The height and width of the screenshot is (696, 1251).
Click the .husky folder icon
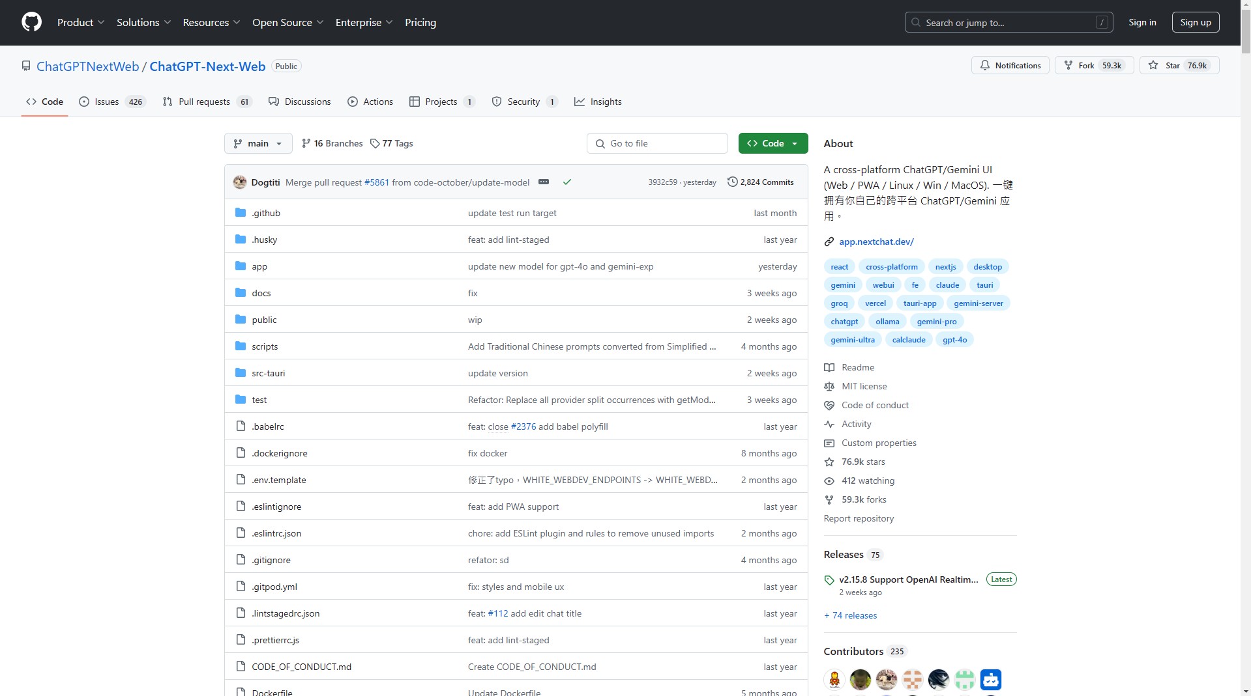click(241, 239)
